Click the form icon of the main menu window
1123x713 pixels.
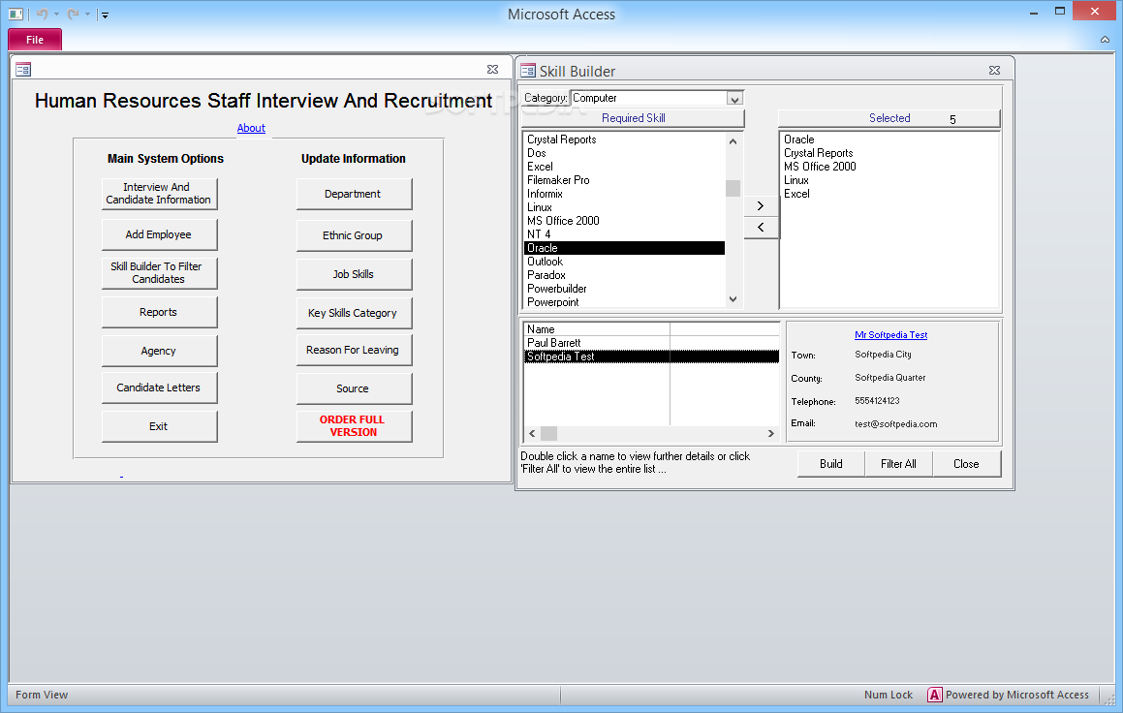tap(23, 70)
